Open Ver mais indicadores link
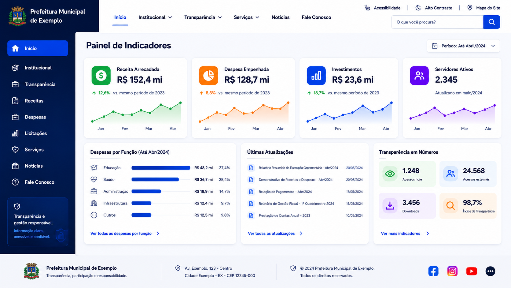This screenshot has width=511, height=288. point(400,234)
